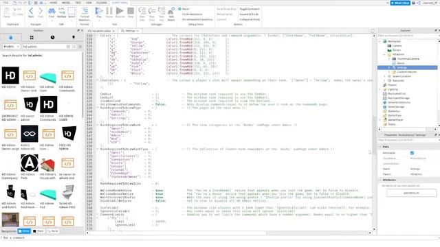This screenshot has width=440, height=247.
Task: Expand ThumbnailCamera in Explorer
Action: click(389, 59)
